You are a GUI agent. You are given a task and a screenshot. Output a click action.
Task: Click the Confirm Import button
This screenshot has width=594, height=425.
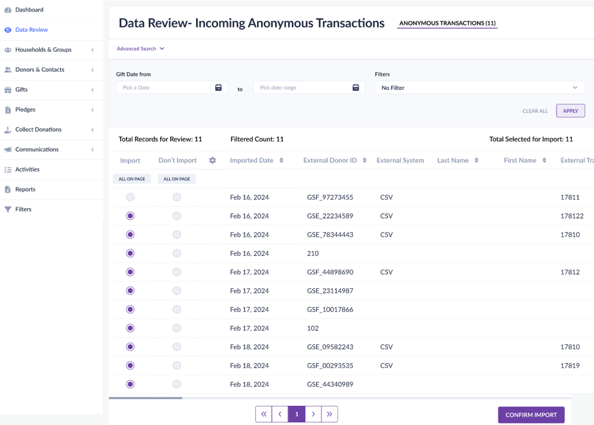531,415
